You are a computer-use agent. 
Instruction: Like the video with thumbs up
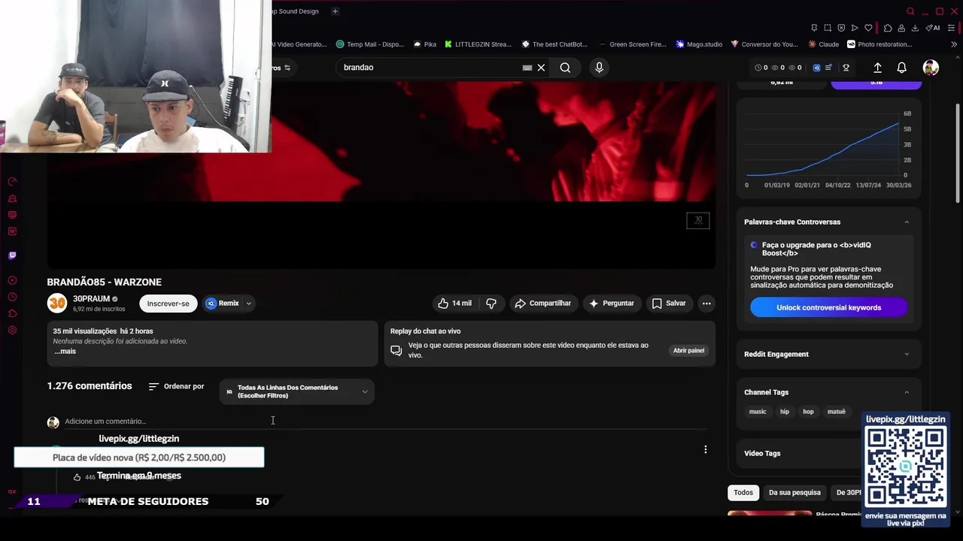455,304
